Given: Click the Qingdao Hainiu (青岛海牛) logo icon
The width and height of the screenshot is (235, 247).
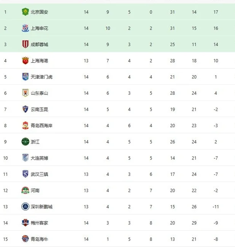Looking at the screenshot, I should click(x=25, y=239).
